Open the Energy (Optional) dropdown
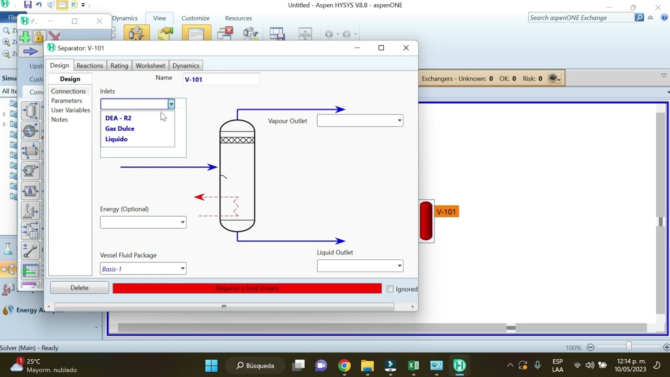Viewport: 670px width, 377px height. pos(183,223)
